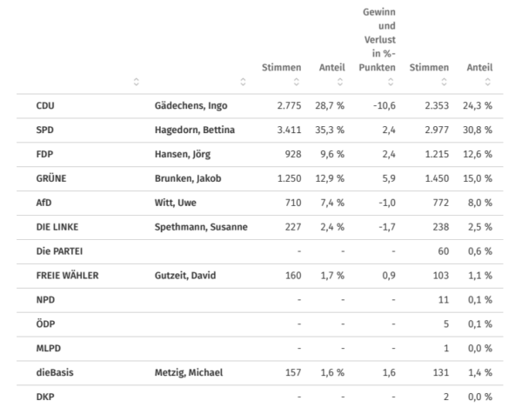
Task: Click the second Anteil column header
Action: [x=479, y=68]
